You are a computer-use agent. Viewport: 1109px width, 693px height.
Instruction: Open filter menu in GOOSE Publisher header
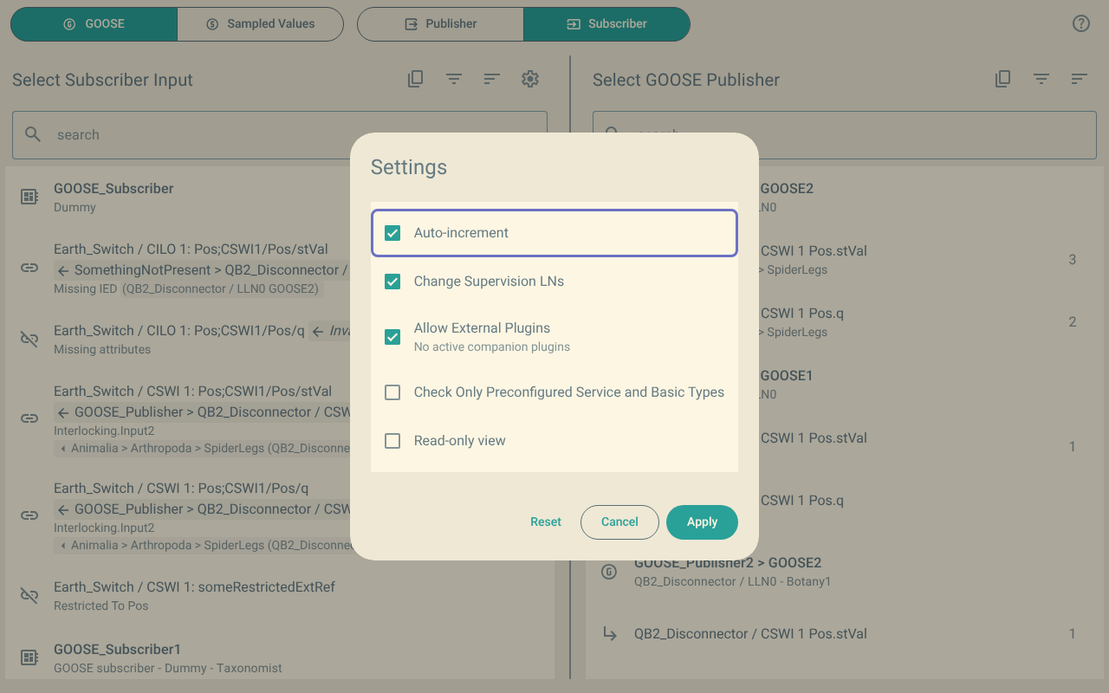tap(1041, 79)
